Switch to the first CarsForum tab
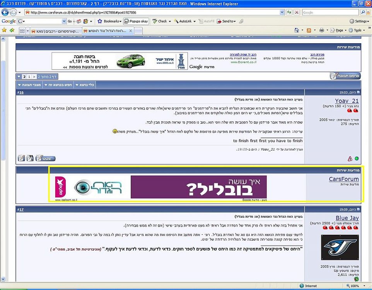 pyautogui.click(x=56, y=31)
